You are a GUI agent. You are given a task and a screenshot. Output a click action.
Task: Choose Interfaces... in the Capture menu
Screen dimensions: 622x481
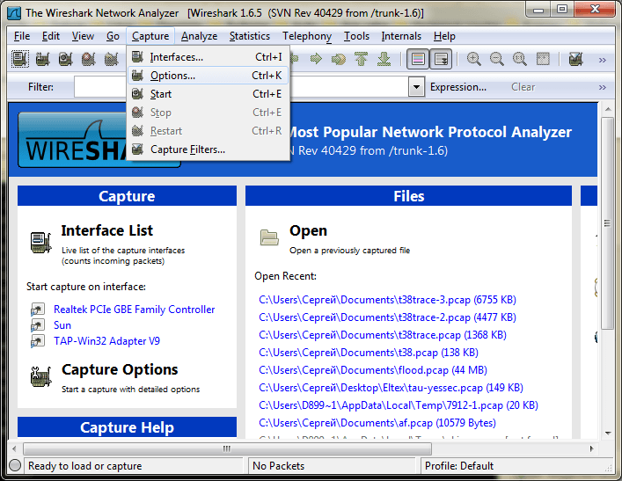[x=208, y=57]
